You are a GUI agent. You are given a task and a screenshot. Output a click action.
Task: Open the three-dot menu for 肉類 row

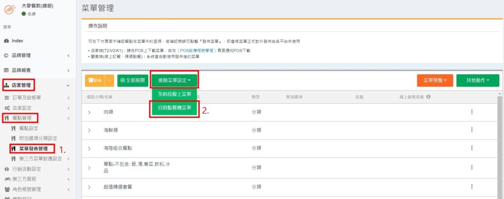(472, 112)
